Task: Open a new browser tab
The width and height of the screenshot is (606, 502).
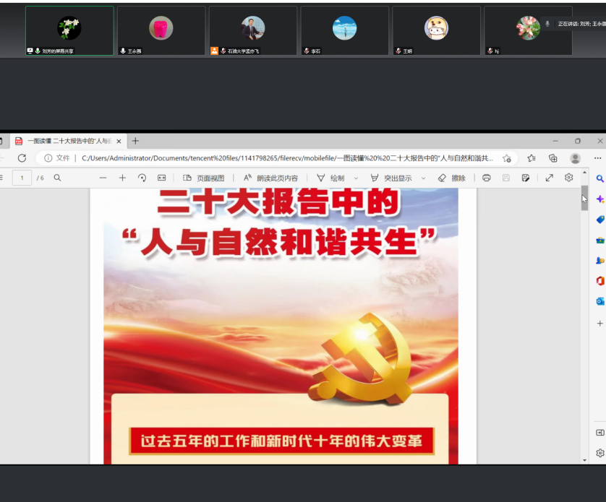Action: (x=135, y=141)
